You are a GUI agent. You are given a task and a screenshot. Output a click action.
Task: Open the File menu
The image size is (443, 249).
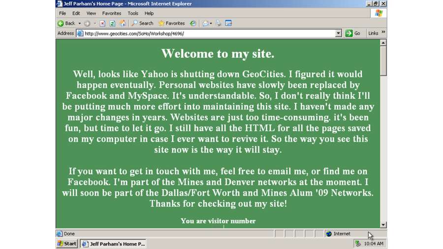(63, 13)
